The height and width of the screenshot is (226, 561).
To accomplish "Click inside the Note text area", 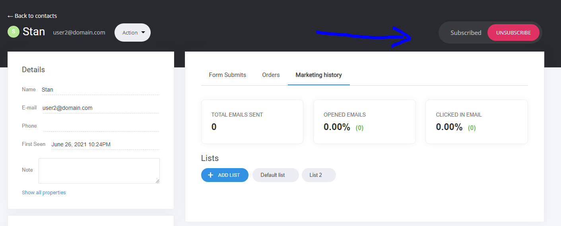I will pos(99,170).
